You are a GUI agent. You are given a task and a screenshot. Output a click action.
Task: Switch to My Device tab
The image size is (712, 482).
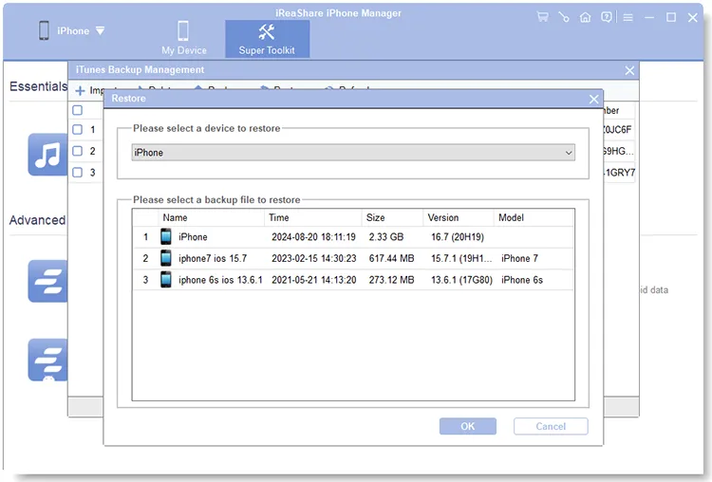click(x=184, y=38)
